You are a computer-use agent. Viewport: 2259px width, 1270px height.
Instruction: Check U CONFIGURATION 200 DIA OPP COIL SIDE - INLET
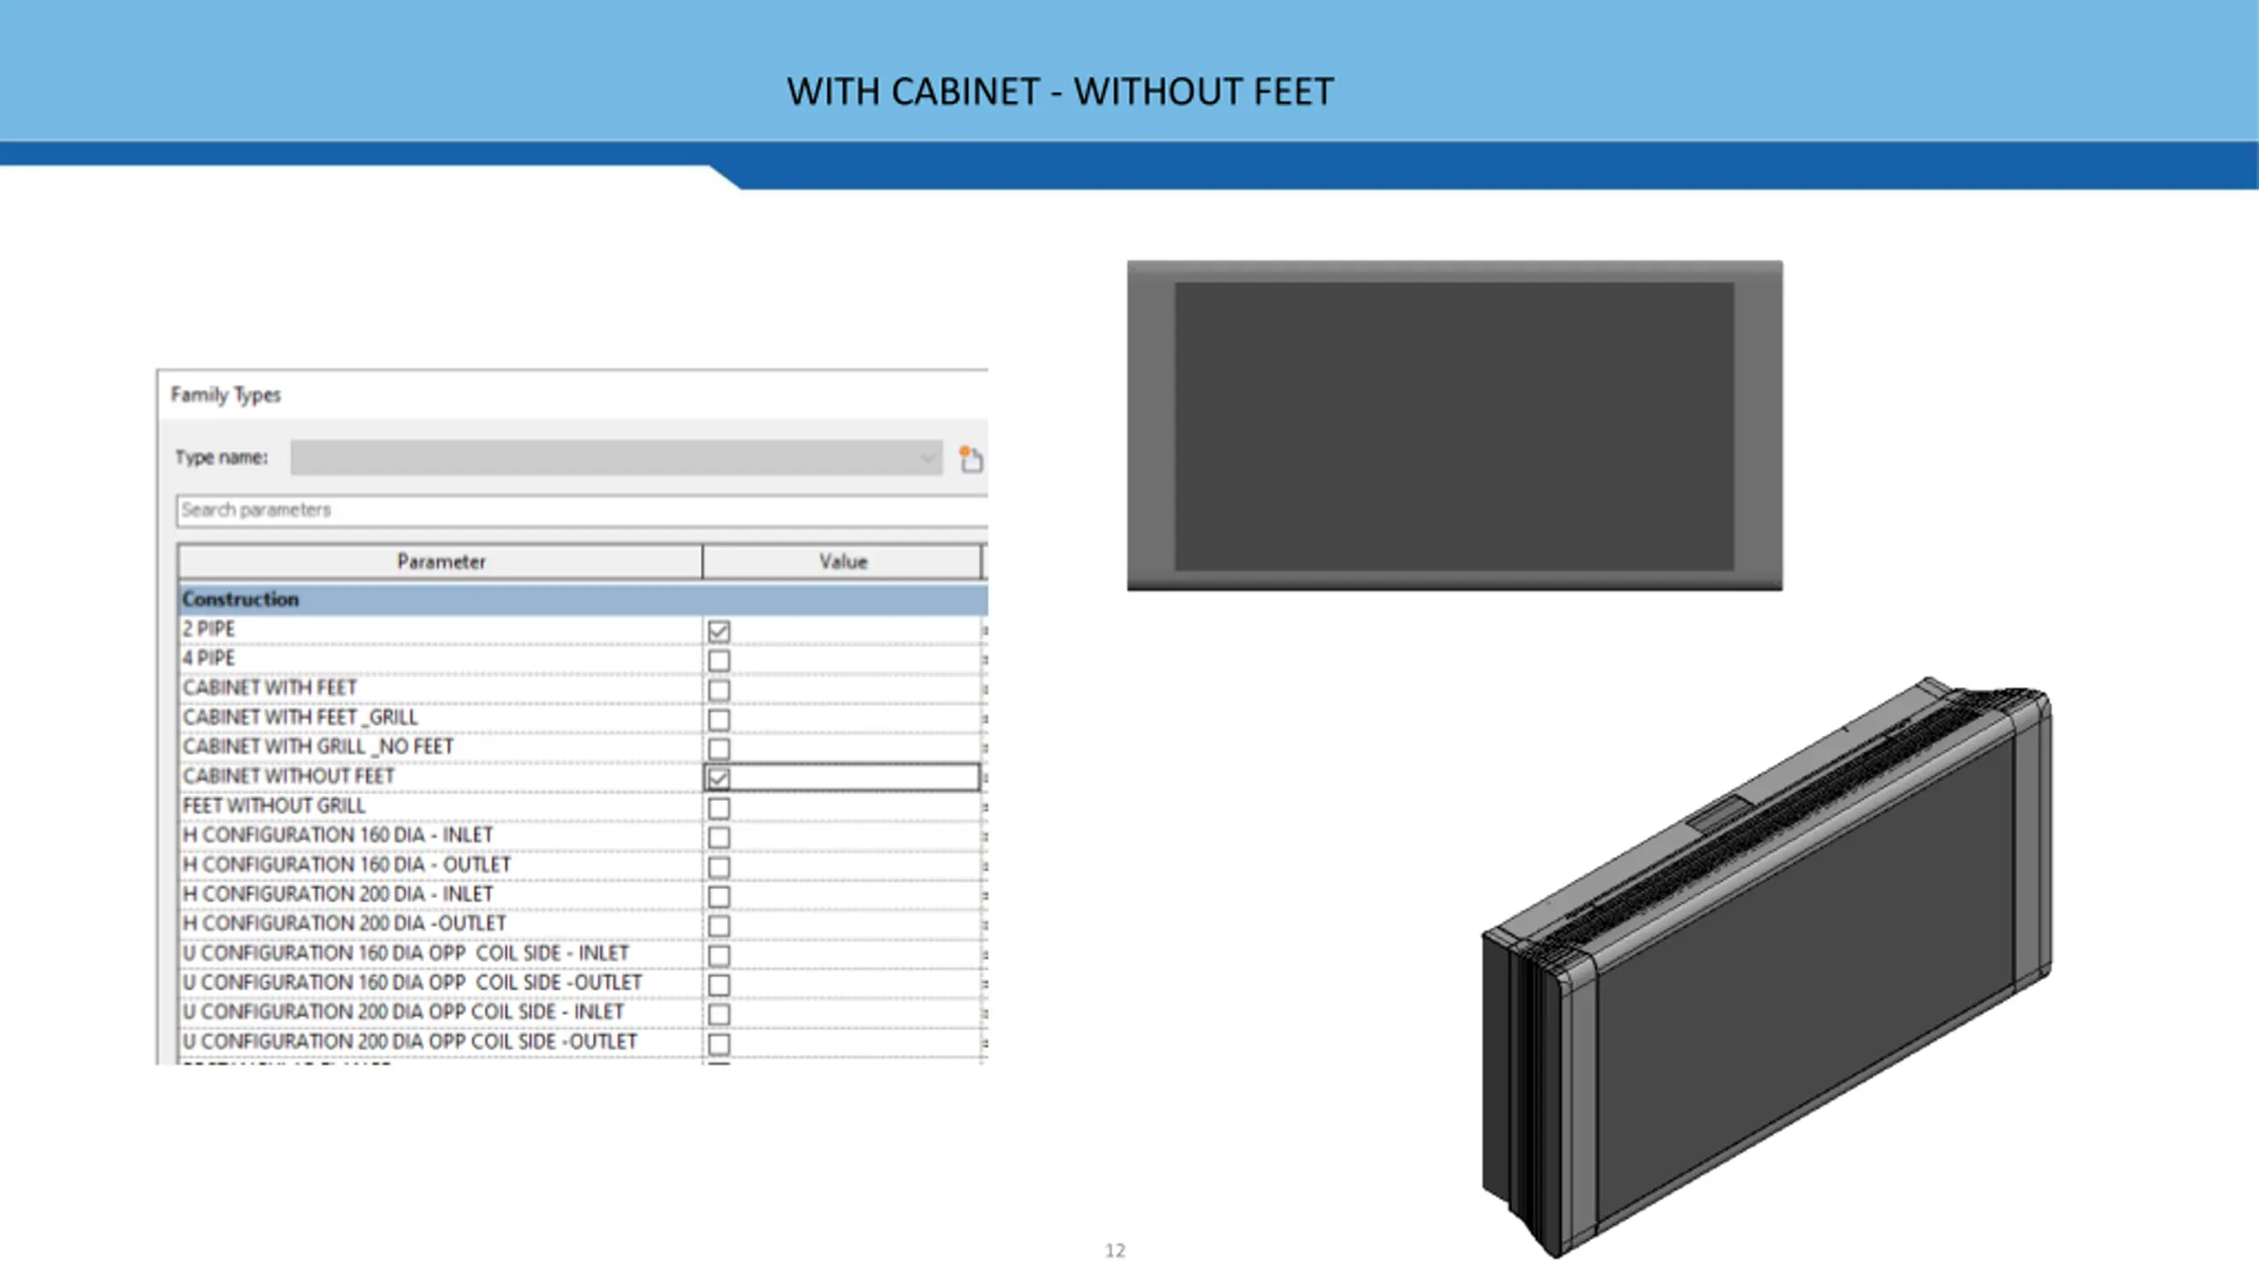pyautogui.click(x=719, y=1014)
